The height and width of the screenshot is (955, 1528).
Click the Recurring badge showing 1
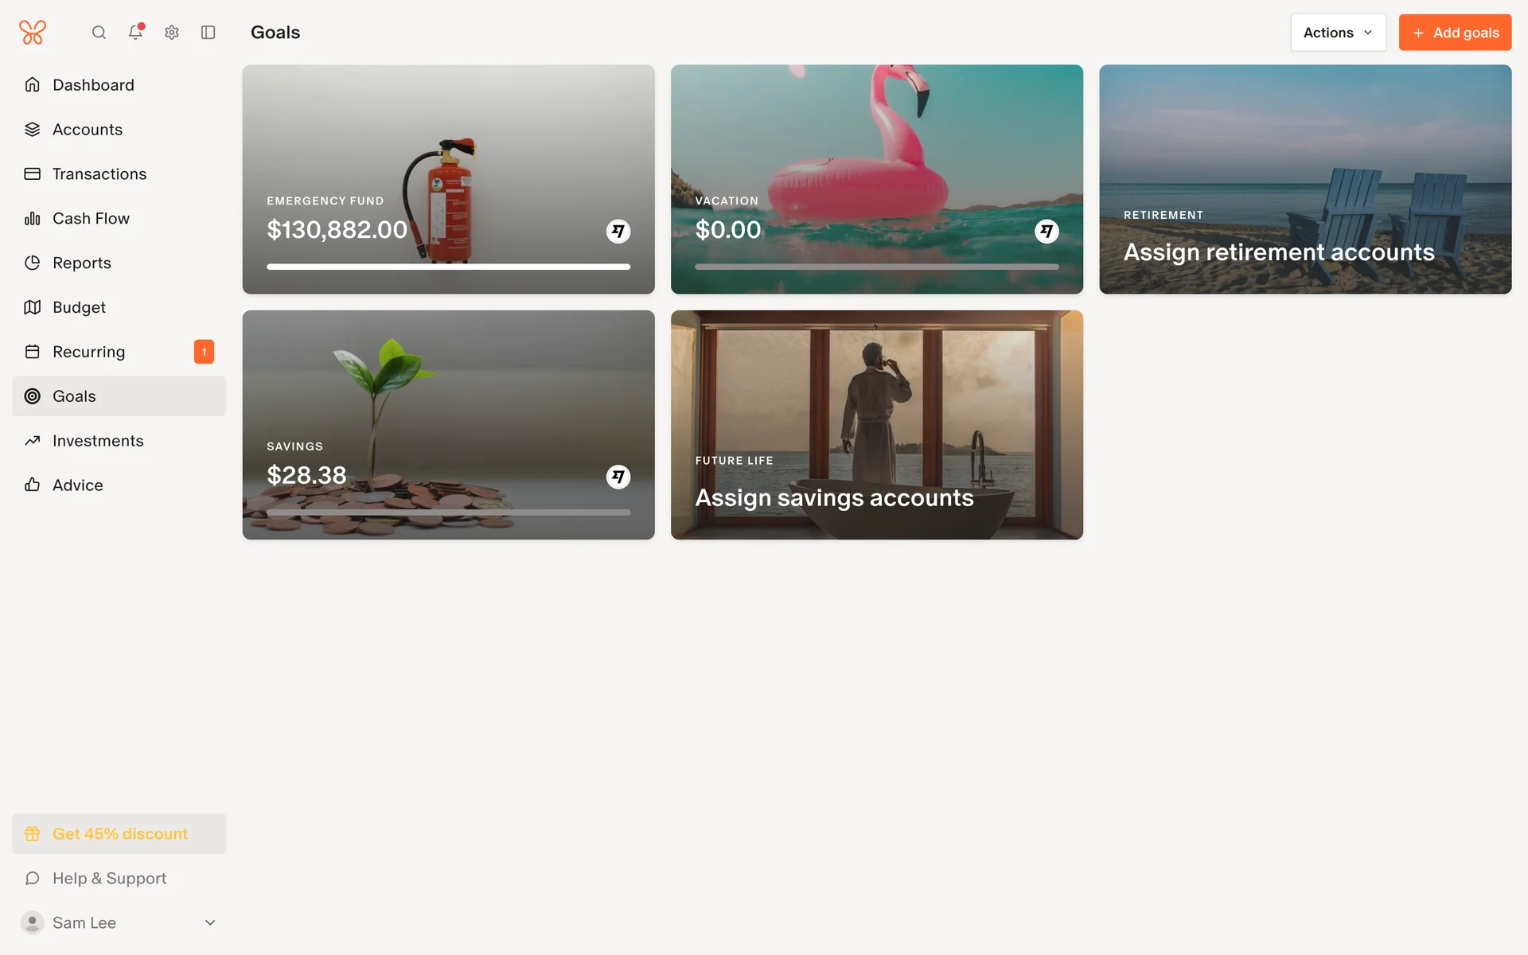204,352
